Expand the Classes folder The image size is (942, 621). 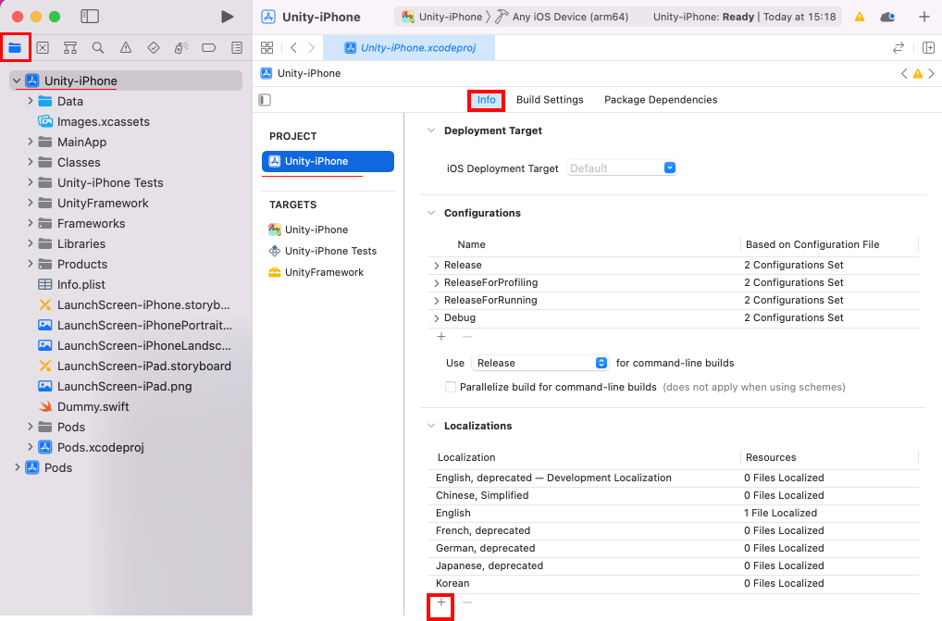click(30, 162)
